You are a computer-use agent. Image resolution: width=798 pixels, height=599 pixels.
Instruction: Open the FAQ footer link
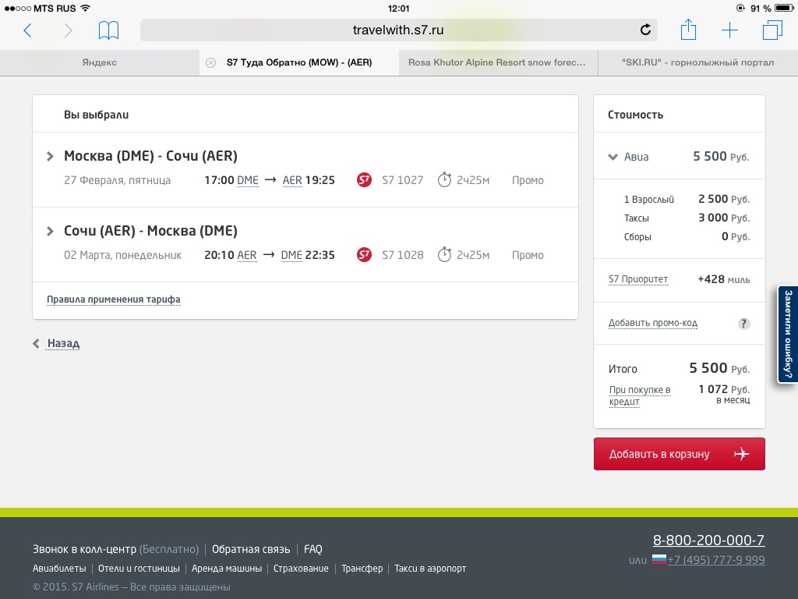pos(313,549)
